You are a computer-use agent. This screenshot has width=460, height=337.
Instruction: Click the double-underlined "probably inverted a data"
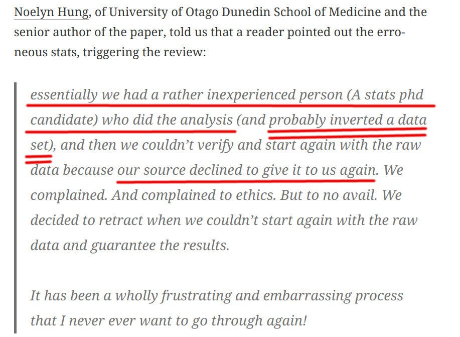(x=348, y=120)
